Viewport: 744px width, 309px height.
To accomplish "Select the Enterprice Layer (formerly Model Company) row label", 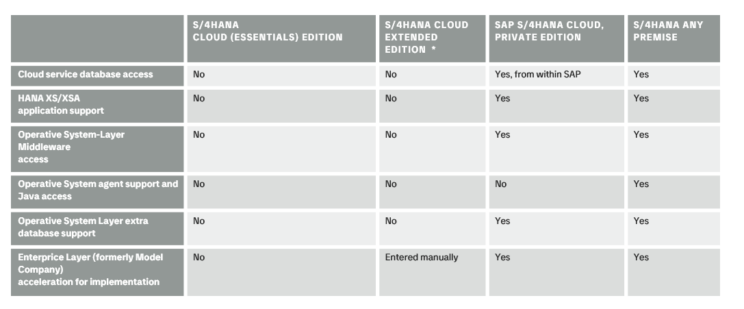I will pos(90,269).
